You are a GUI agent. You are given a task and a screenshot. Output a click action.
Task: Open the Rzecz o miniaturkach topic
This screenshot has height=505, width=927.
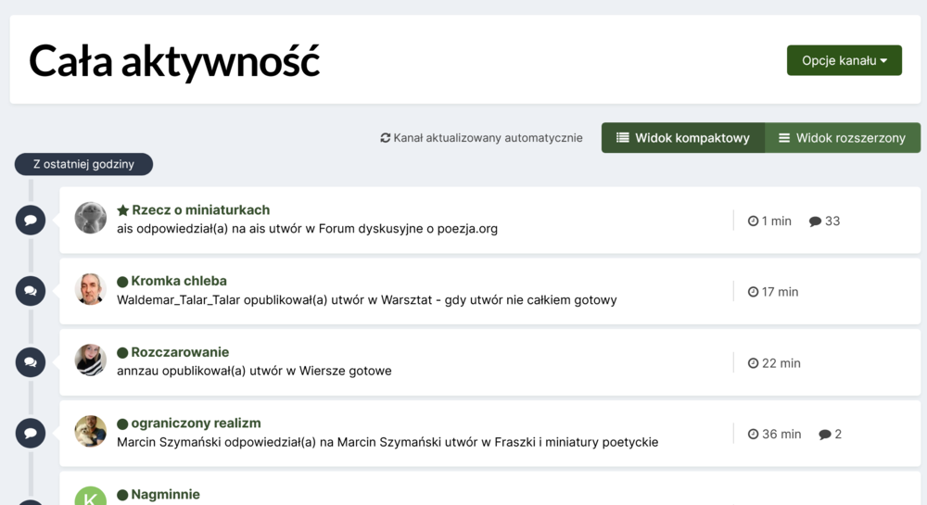click(x=200, y=210)
